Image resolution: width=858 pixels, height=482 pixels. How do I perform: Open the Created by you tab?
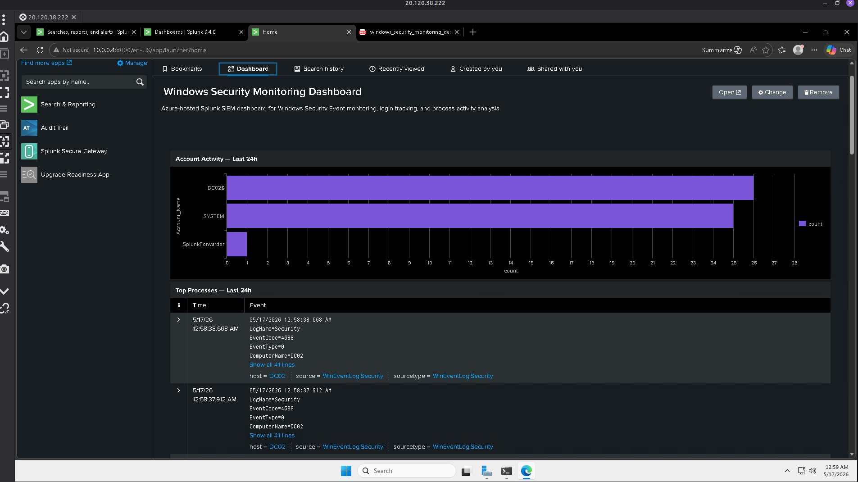pyautogui.click(x=476, y=69)
